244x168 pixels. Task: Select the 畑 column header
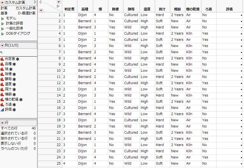[100, 9]
